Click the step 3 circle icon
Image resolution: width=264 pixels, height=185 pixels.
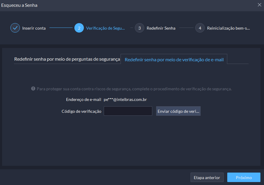pyautogui.click(x=140, y=28)
